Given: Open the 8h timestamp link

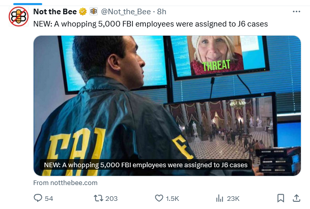Looking at the screenshot, I should (x=161, y=12).
